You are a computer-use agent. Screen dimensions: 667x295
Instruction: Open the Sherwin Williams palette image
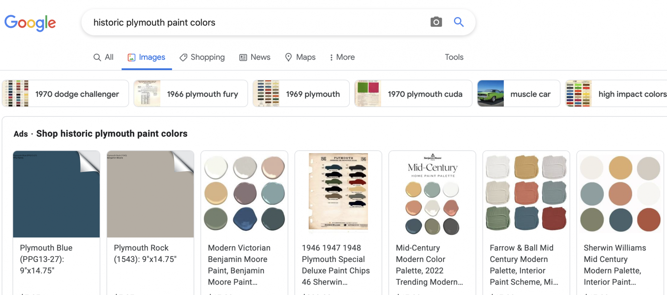pyautogui.click(x=620, y=194)
